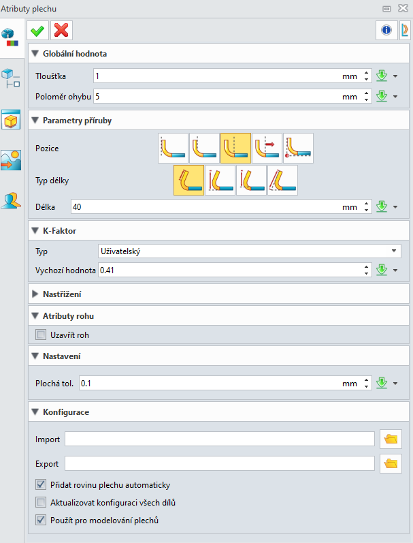The width and height of the screenshot is (413, 543).
Task: Browse folder icon for Import
Action: coord(391,439)
